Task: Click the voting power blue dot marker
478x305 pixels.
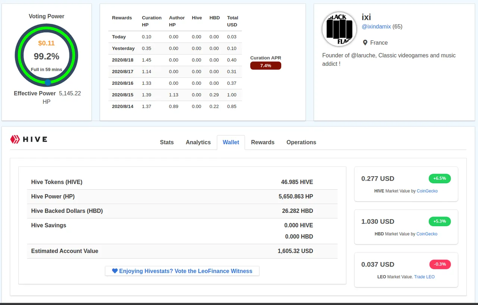Action: click(47, 83)
